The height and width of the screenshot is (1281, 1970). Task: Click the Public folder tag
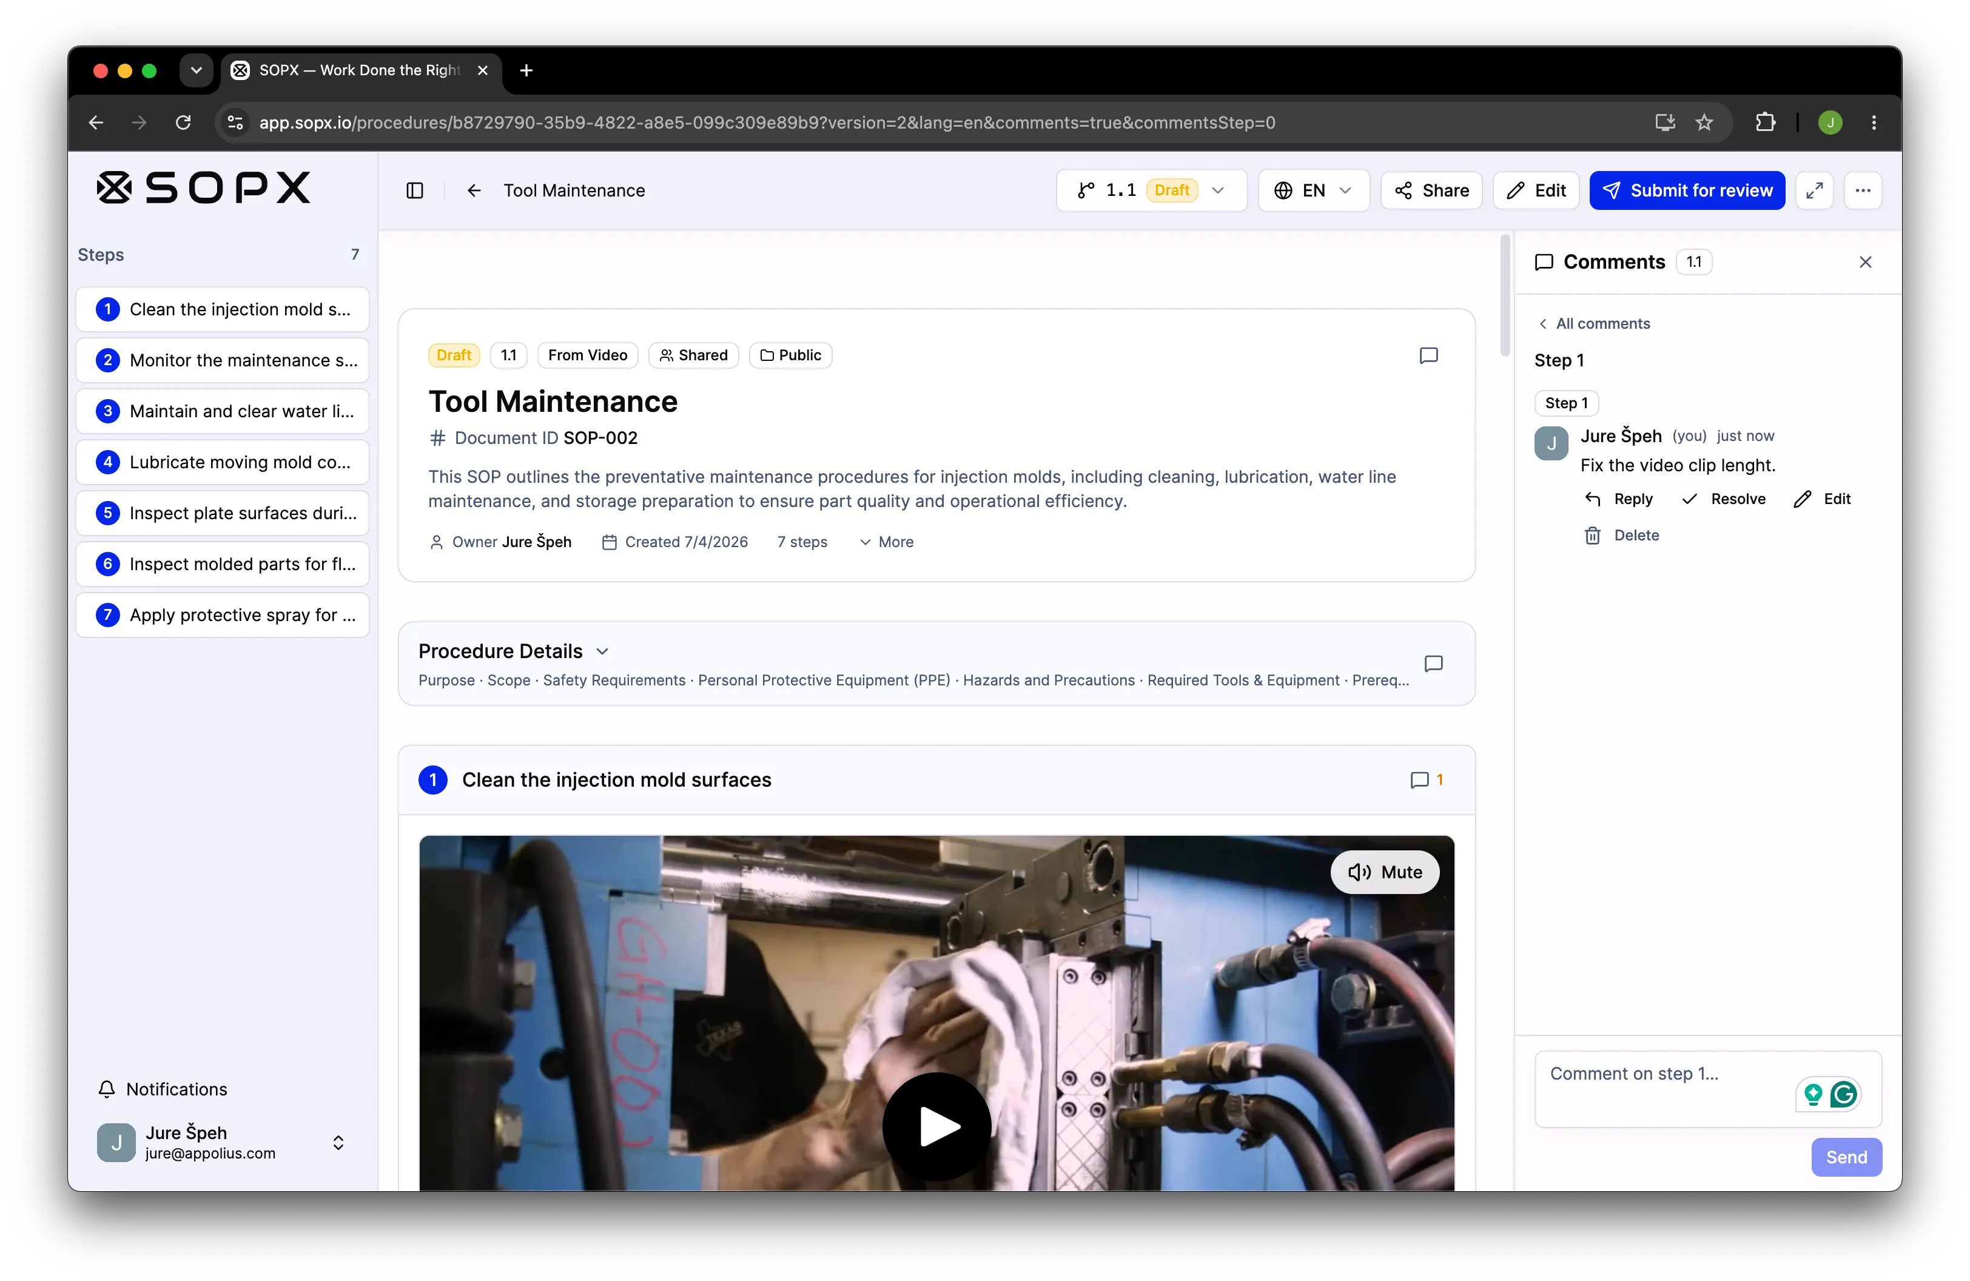click(x=790, y=355)
